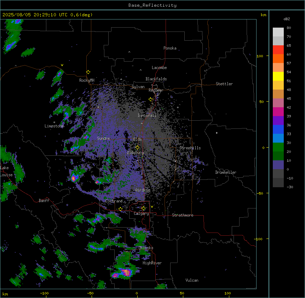Click the asterisk marker above Limestone label
The height and width of the screenshot is (298, 305).
[x=54, y=122]
